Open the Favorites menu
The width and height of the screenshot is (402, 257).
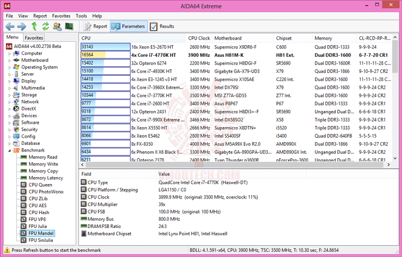pos(61,16)
